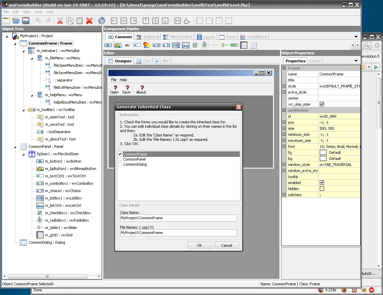Click the Generate Code gear icon
Viewport: 383px width, 295px height.
(x=102, y=20)
